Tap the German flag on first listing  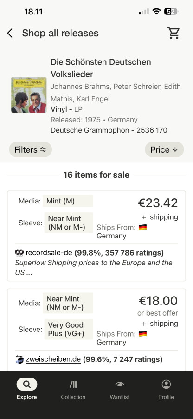coord(143,227)
